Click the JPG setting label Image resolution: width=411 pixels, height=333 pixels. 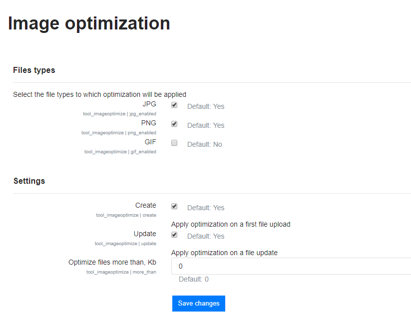[149, 104]
